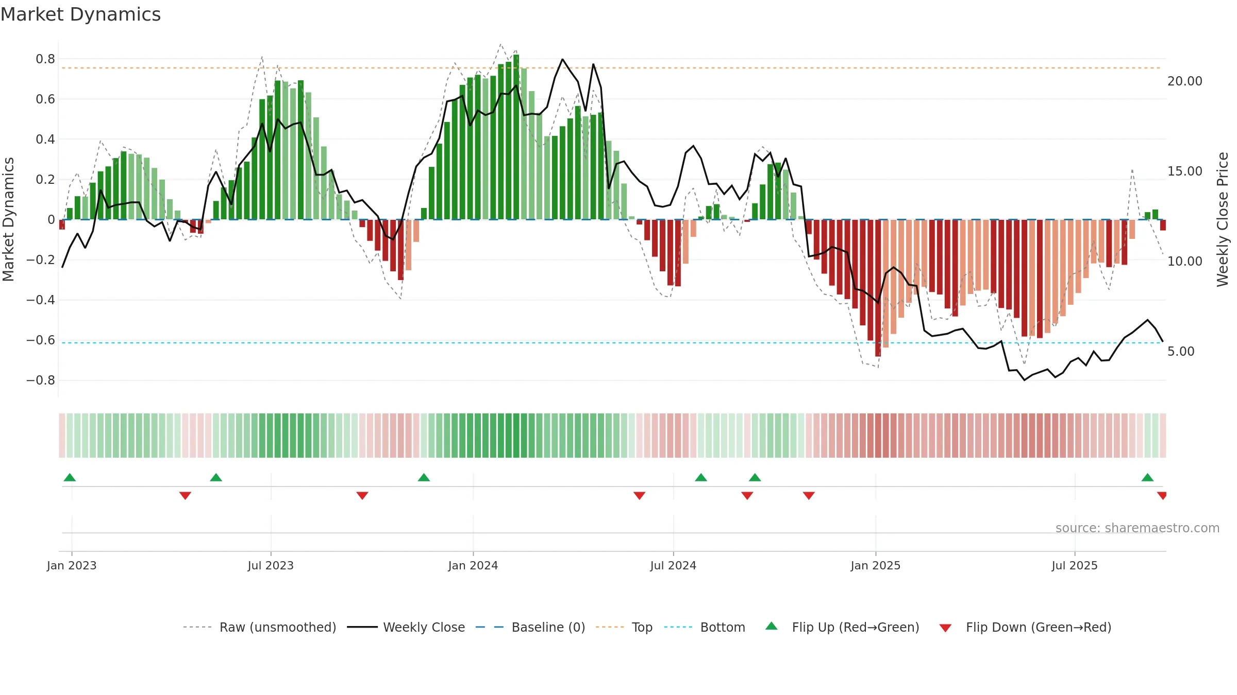Click the Jul 2024 x-axis label
1237x695 pixels.
[673, 565]
